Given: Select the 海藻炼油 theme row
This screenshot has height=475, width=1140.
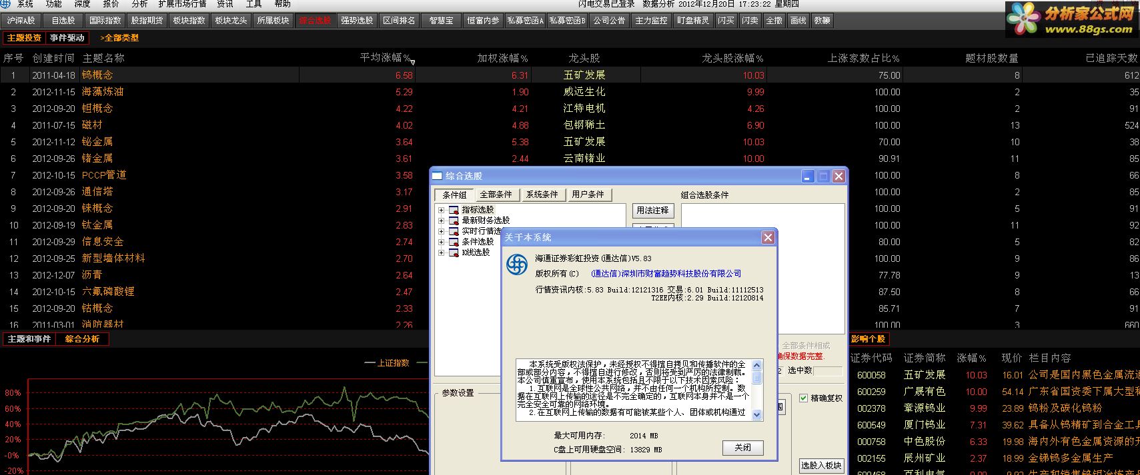Looking at the screenshot, I should [570, 92].
